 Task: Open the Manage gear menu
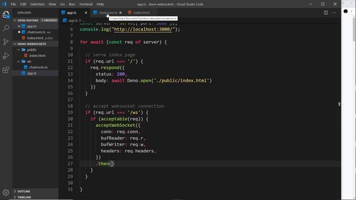pos(6,193)
